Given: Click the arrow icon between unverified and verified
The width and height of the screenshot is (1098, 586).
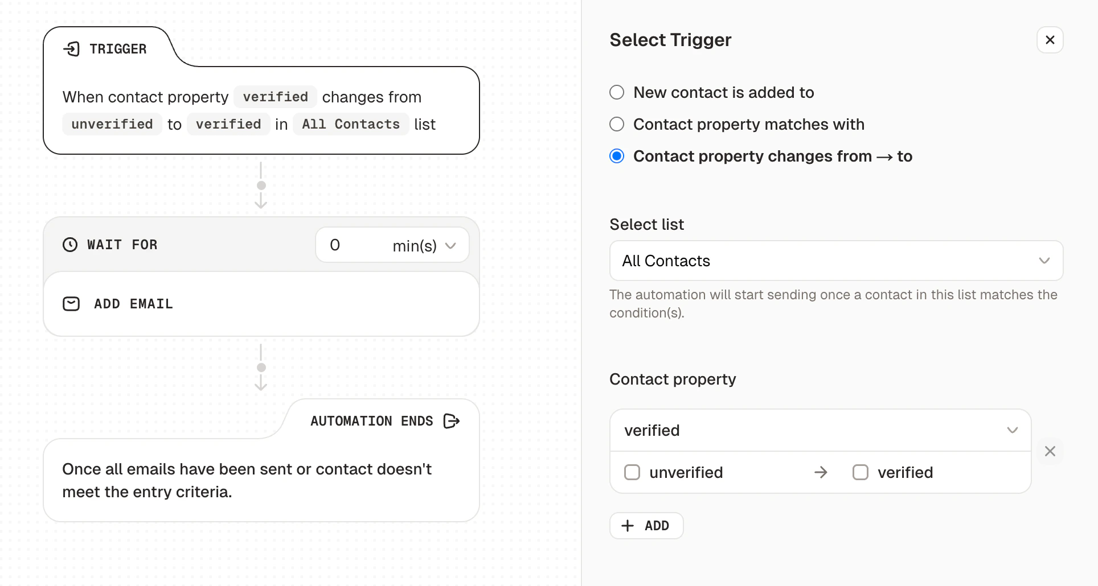Looking at the screenshot, I should click(820, 472).
